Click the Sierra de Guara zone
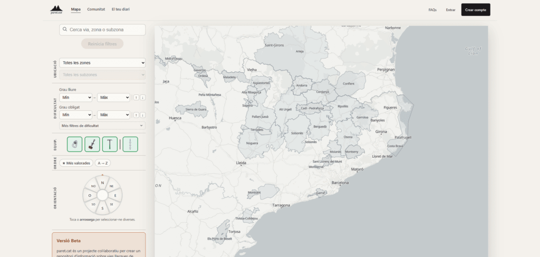Viewport: 540px width, 257px height. pos(196,109)
